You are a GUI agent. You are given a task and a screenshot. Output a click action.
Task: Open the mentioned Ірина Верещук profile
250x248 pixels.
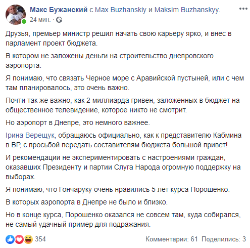30,135
